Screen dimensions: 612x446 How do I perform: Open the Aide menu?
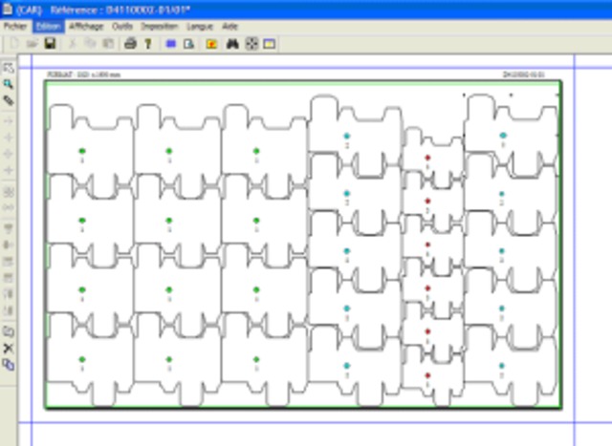tap(229, 27)
